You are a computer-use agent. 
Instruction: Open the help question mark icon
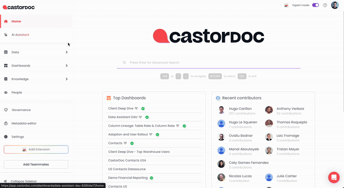[325, 5]
